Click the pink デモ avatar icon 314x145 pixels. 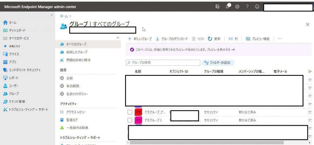coord(138,120)
